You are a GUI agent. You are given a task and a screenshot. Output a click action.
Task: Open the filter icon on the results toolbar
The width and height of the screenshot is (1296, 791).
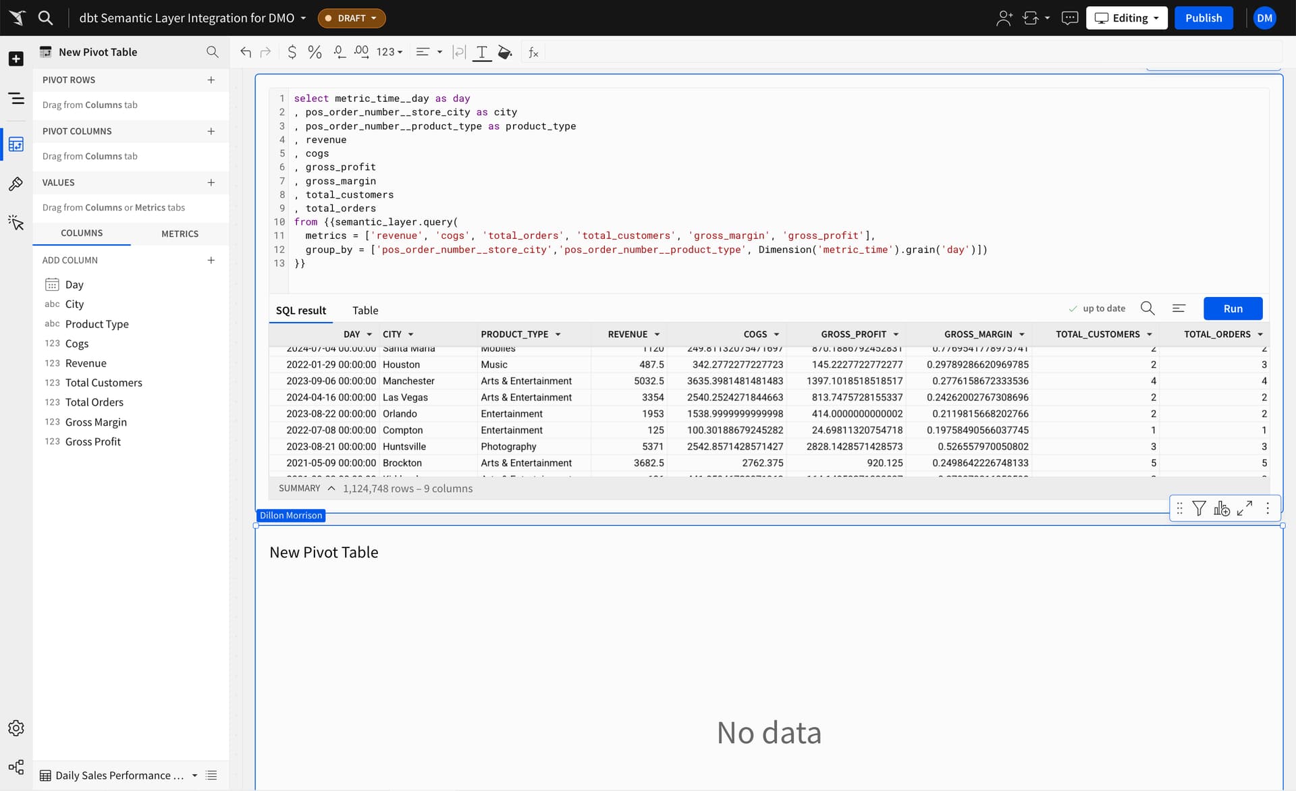[1199, 508]
